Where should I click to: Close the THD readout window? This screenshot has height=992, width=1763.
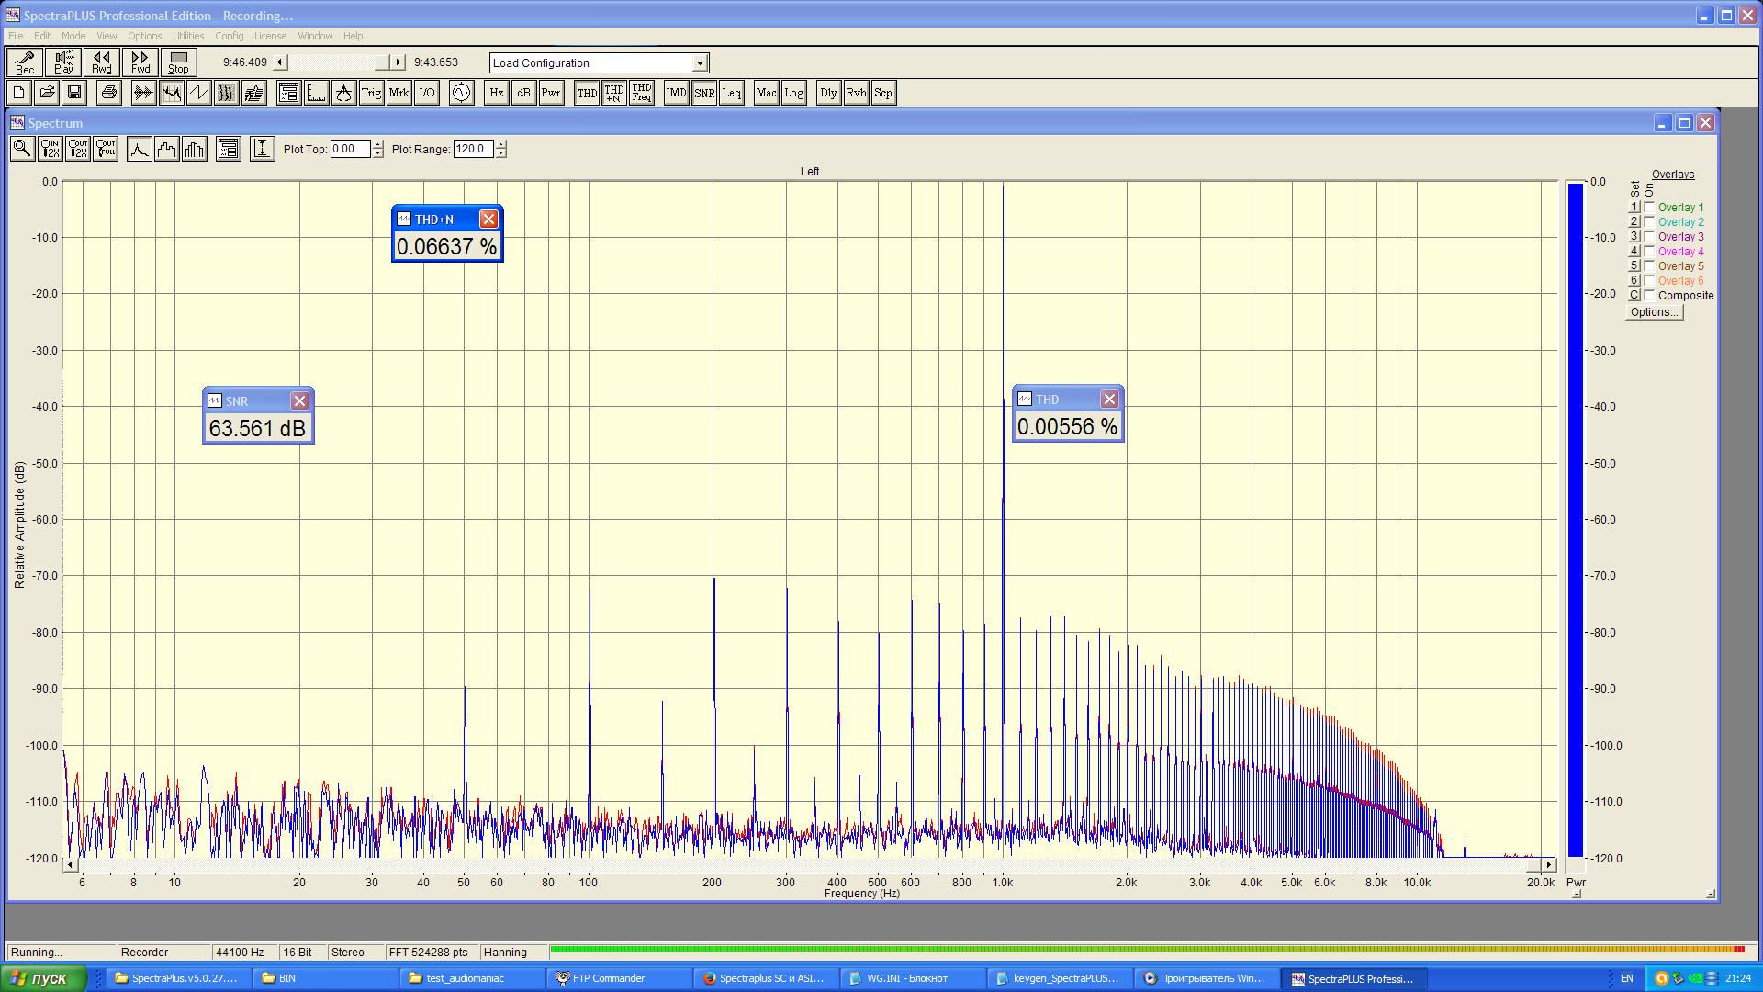coord(1109,399)
